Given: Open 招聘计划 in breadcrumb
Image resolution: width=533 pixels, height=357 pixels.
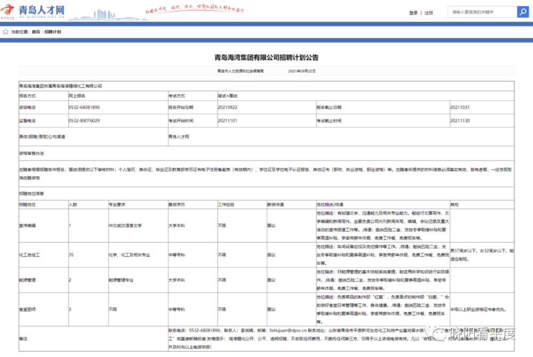Looking at the screenshot, I should [x=53, y=32].
